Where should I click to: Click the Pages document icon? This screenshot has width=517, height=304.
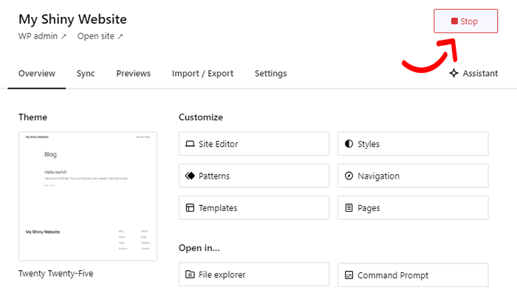point(349,208)
